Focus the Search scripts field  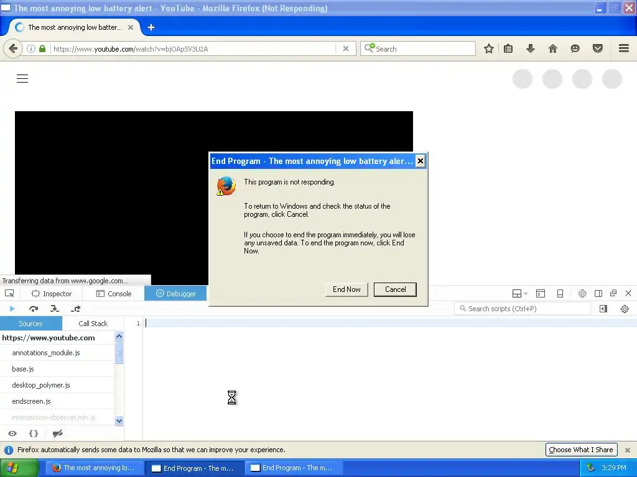pos(523,309)
